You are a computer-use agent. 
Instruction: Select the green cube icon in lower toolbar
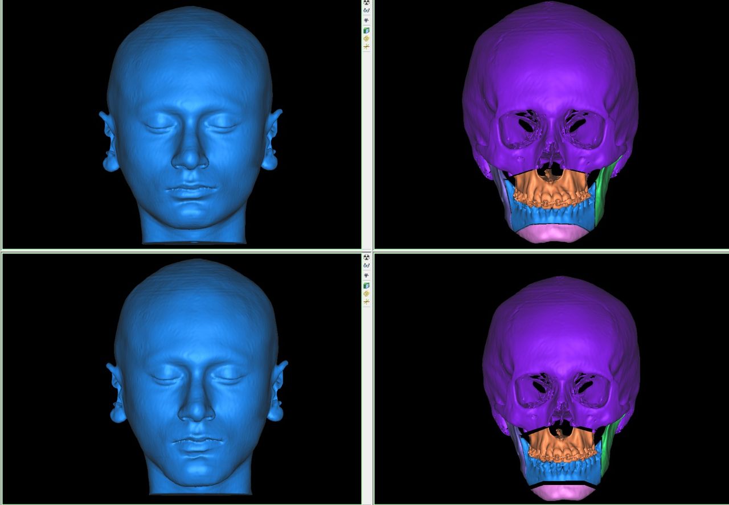point(367,285)
